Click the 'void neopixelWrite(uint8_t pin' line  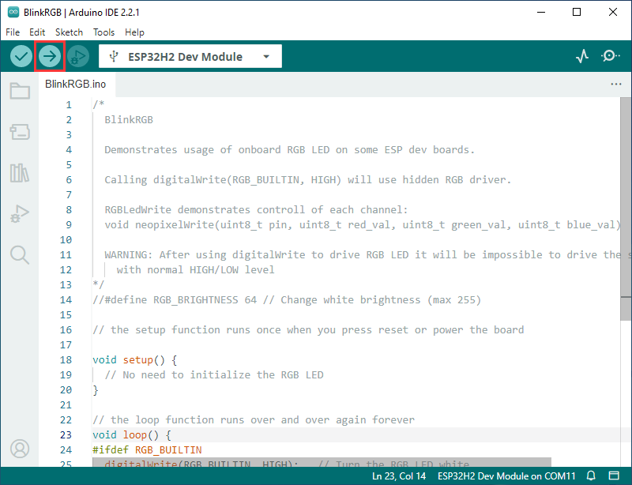pos(363,225)
